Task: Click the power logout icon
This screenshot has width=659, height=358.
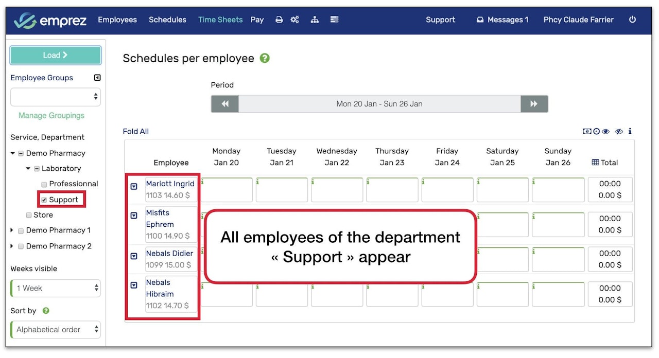Action: tap(632, 20)
